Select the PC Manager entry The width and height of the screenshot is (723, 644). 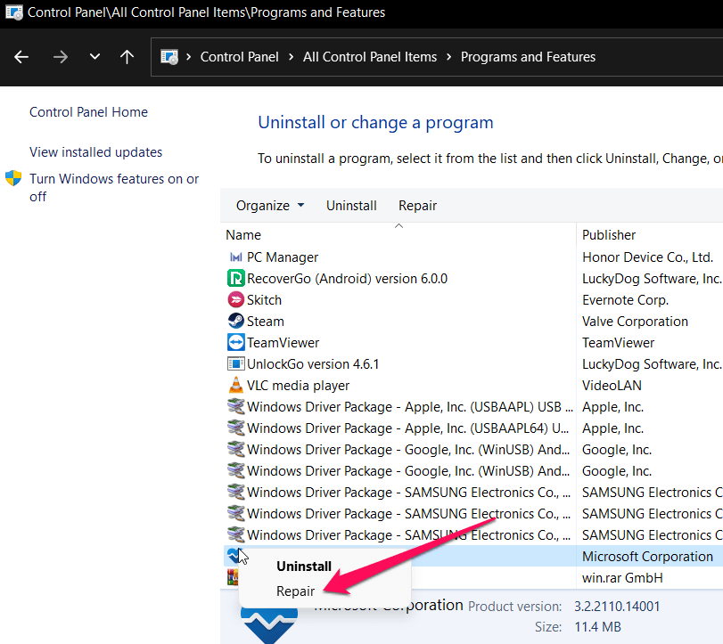[283, 257]
